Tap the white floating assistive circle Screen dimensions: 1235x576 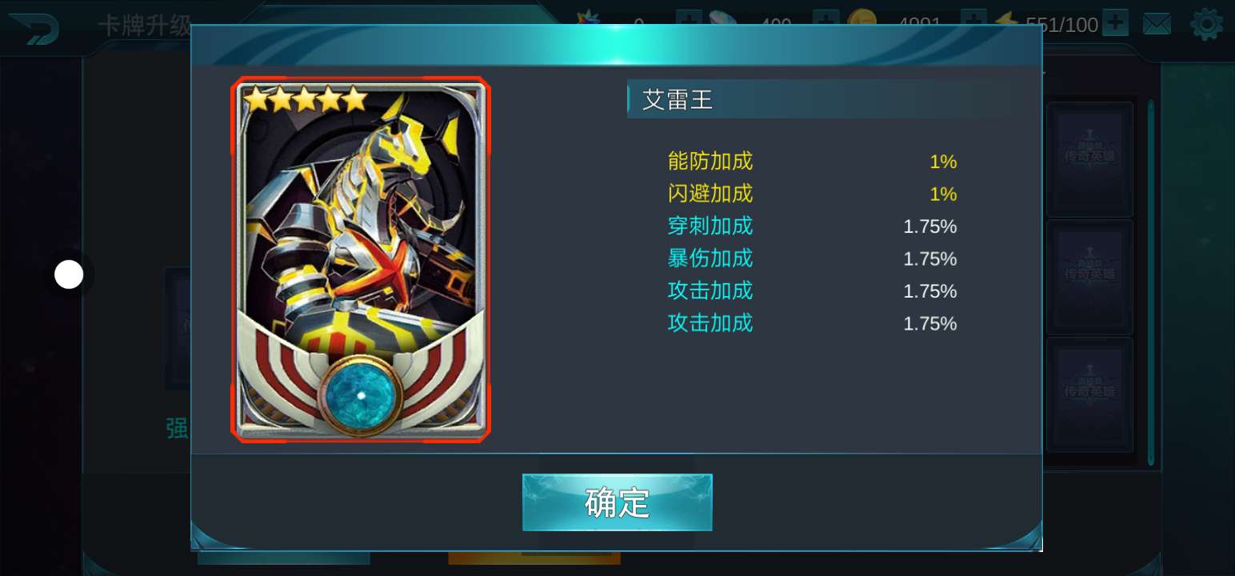(69, 274)
